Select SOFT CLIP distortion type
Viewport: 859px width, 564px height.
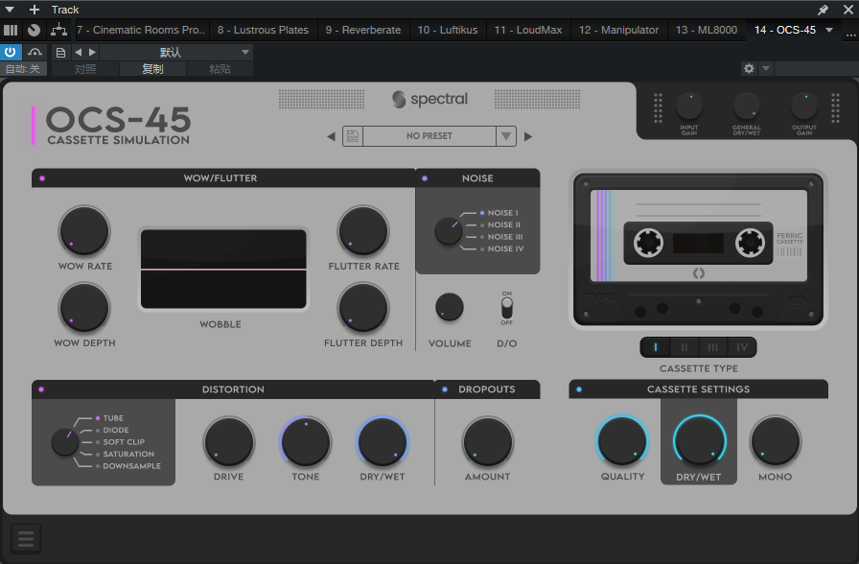point(120,442)
